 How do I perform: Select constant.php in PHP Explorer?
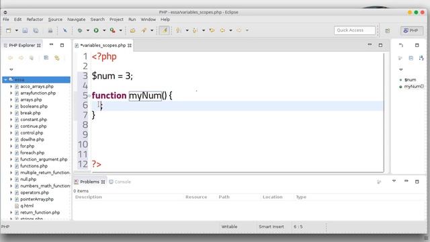[x=34, y=120]
